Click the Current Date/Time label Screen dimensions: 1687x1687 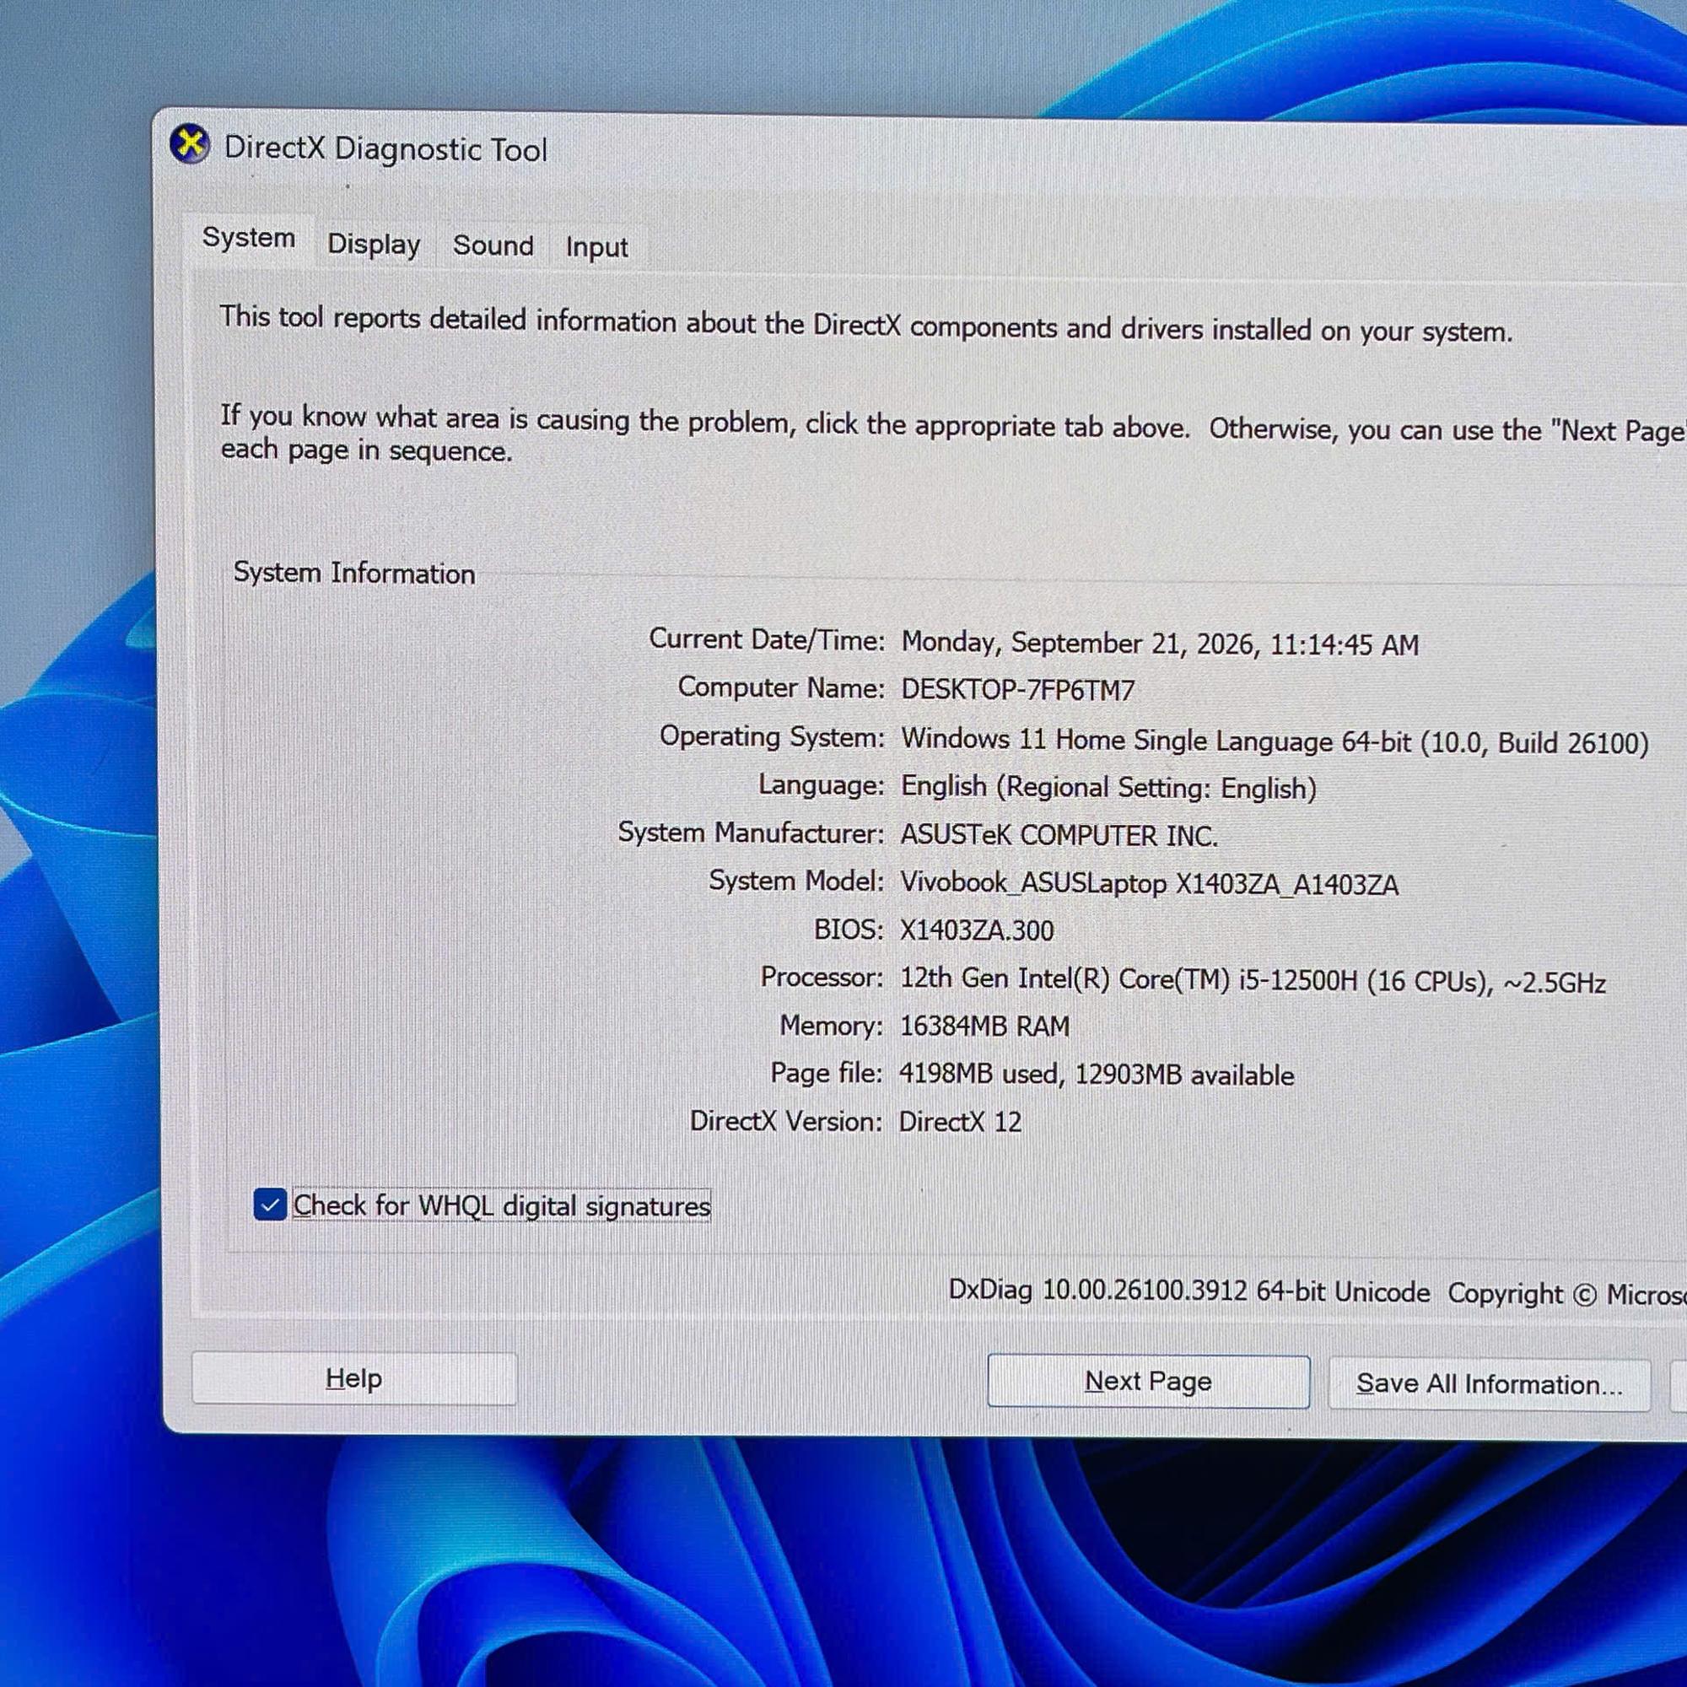click(767, 639)
